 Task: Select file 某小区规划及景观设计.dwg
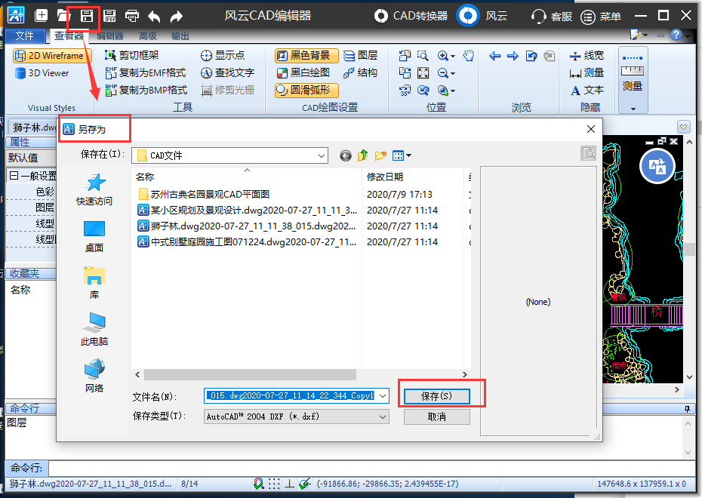tap(247, 211)
